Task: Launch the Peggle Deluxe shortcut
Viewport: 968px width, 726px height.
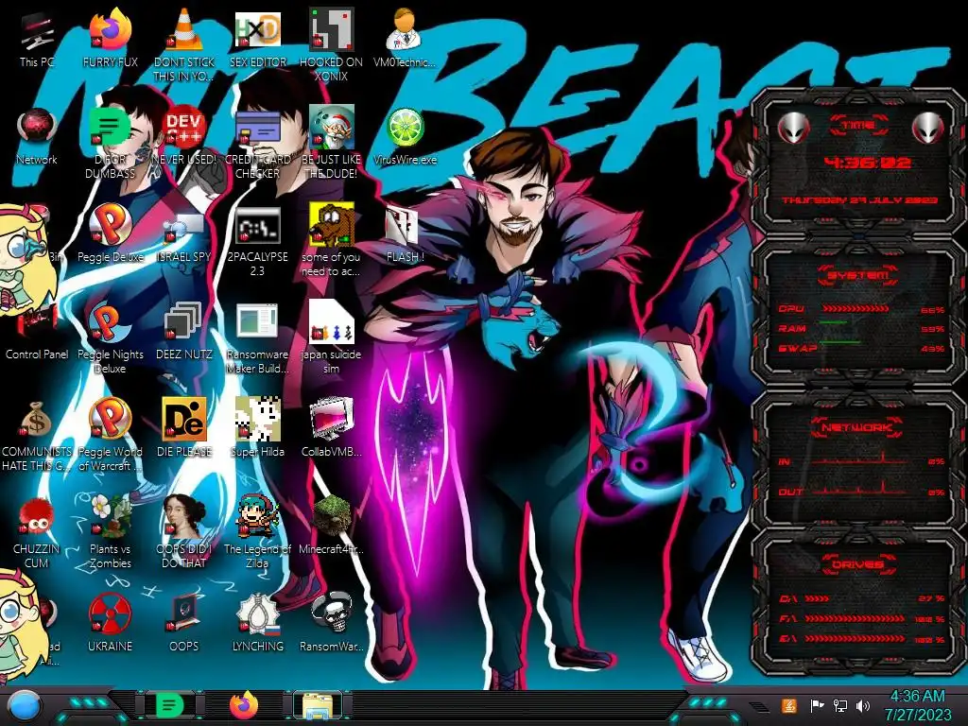Action: [111, 233]
